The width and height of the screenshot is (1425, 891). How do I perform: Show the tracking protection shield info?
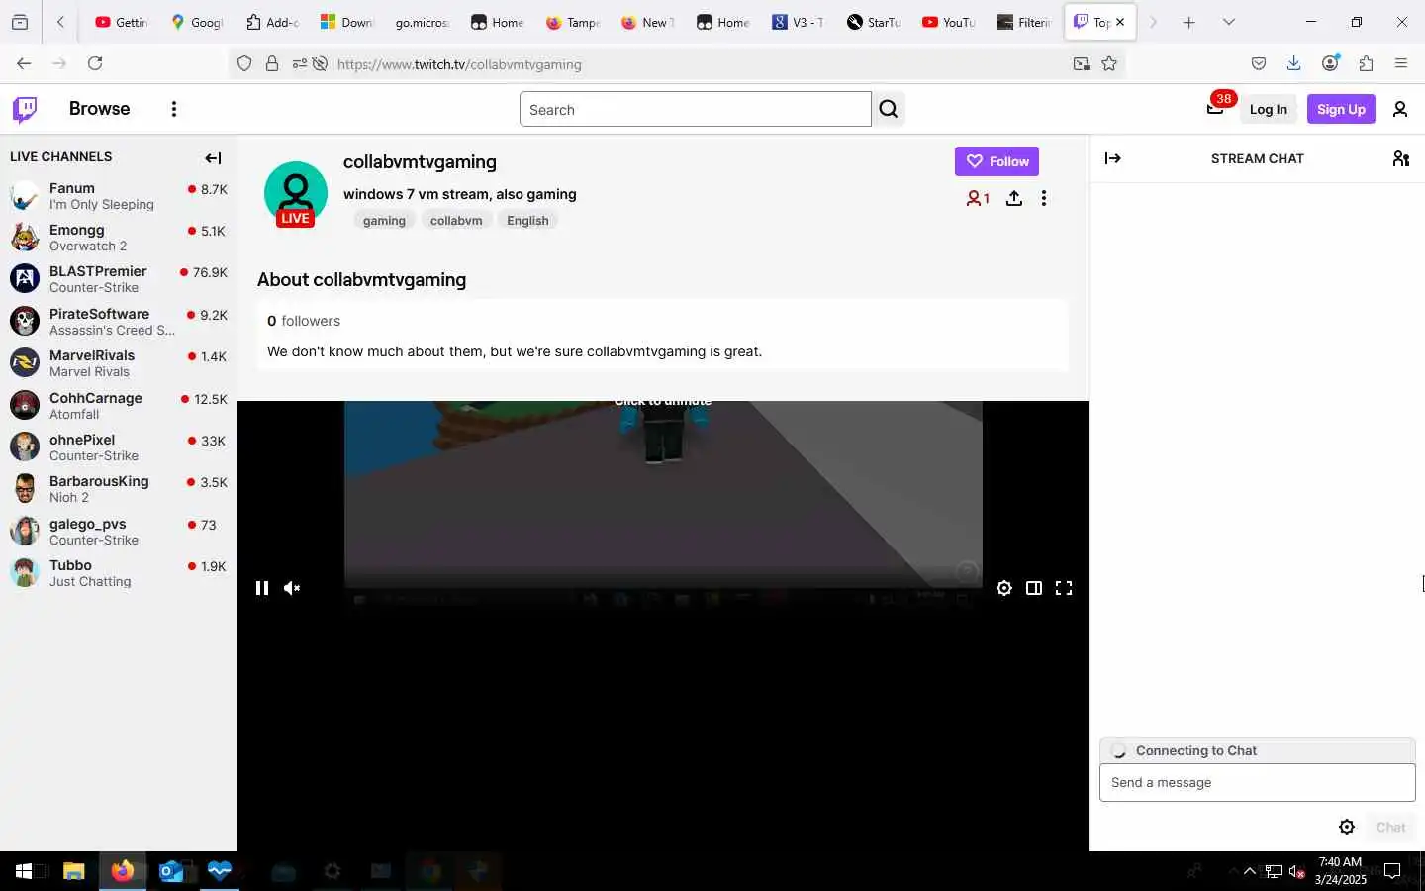pyautogui.click(x=244, y=63)
